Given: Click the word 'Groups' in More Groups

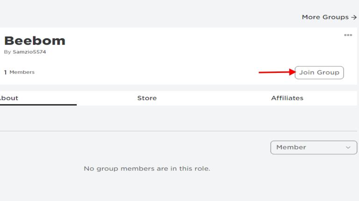Looking at the screenshot, I should (336, 17).
